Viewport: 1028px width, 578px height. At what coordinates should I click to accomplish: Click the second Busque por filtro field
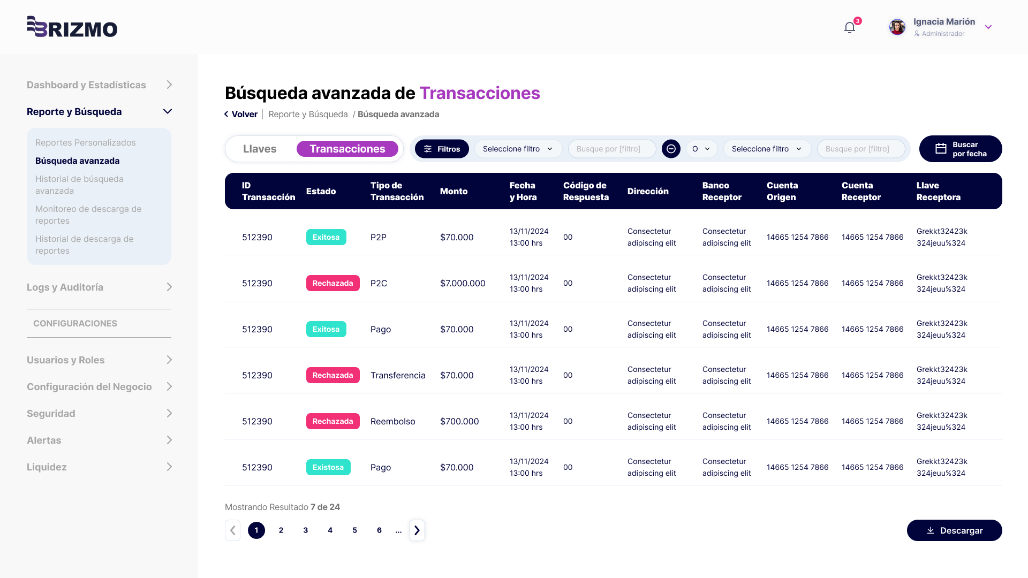(860, 149)
